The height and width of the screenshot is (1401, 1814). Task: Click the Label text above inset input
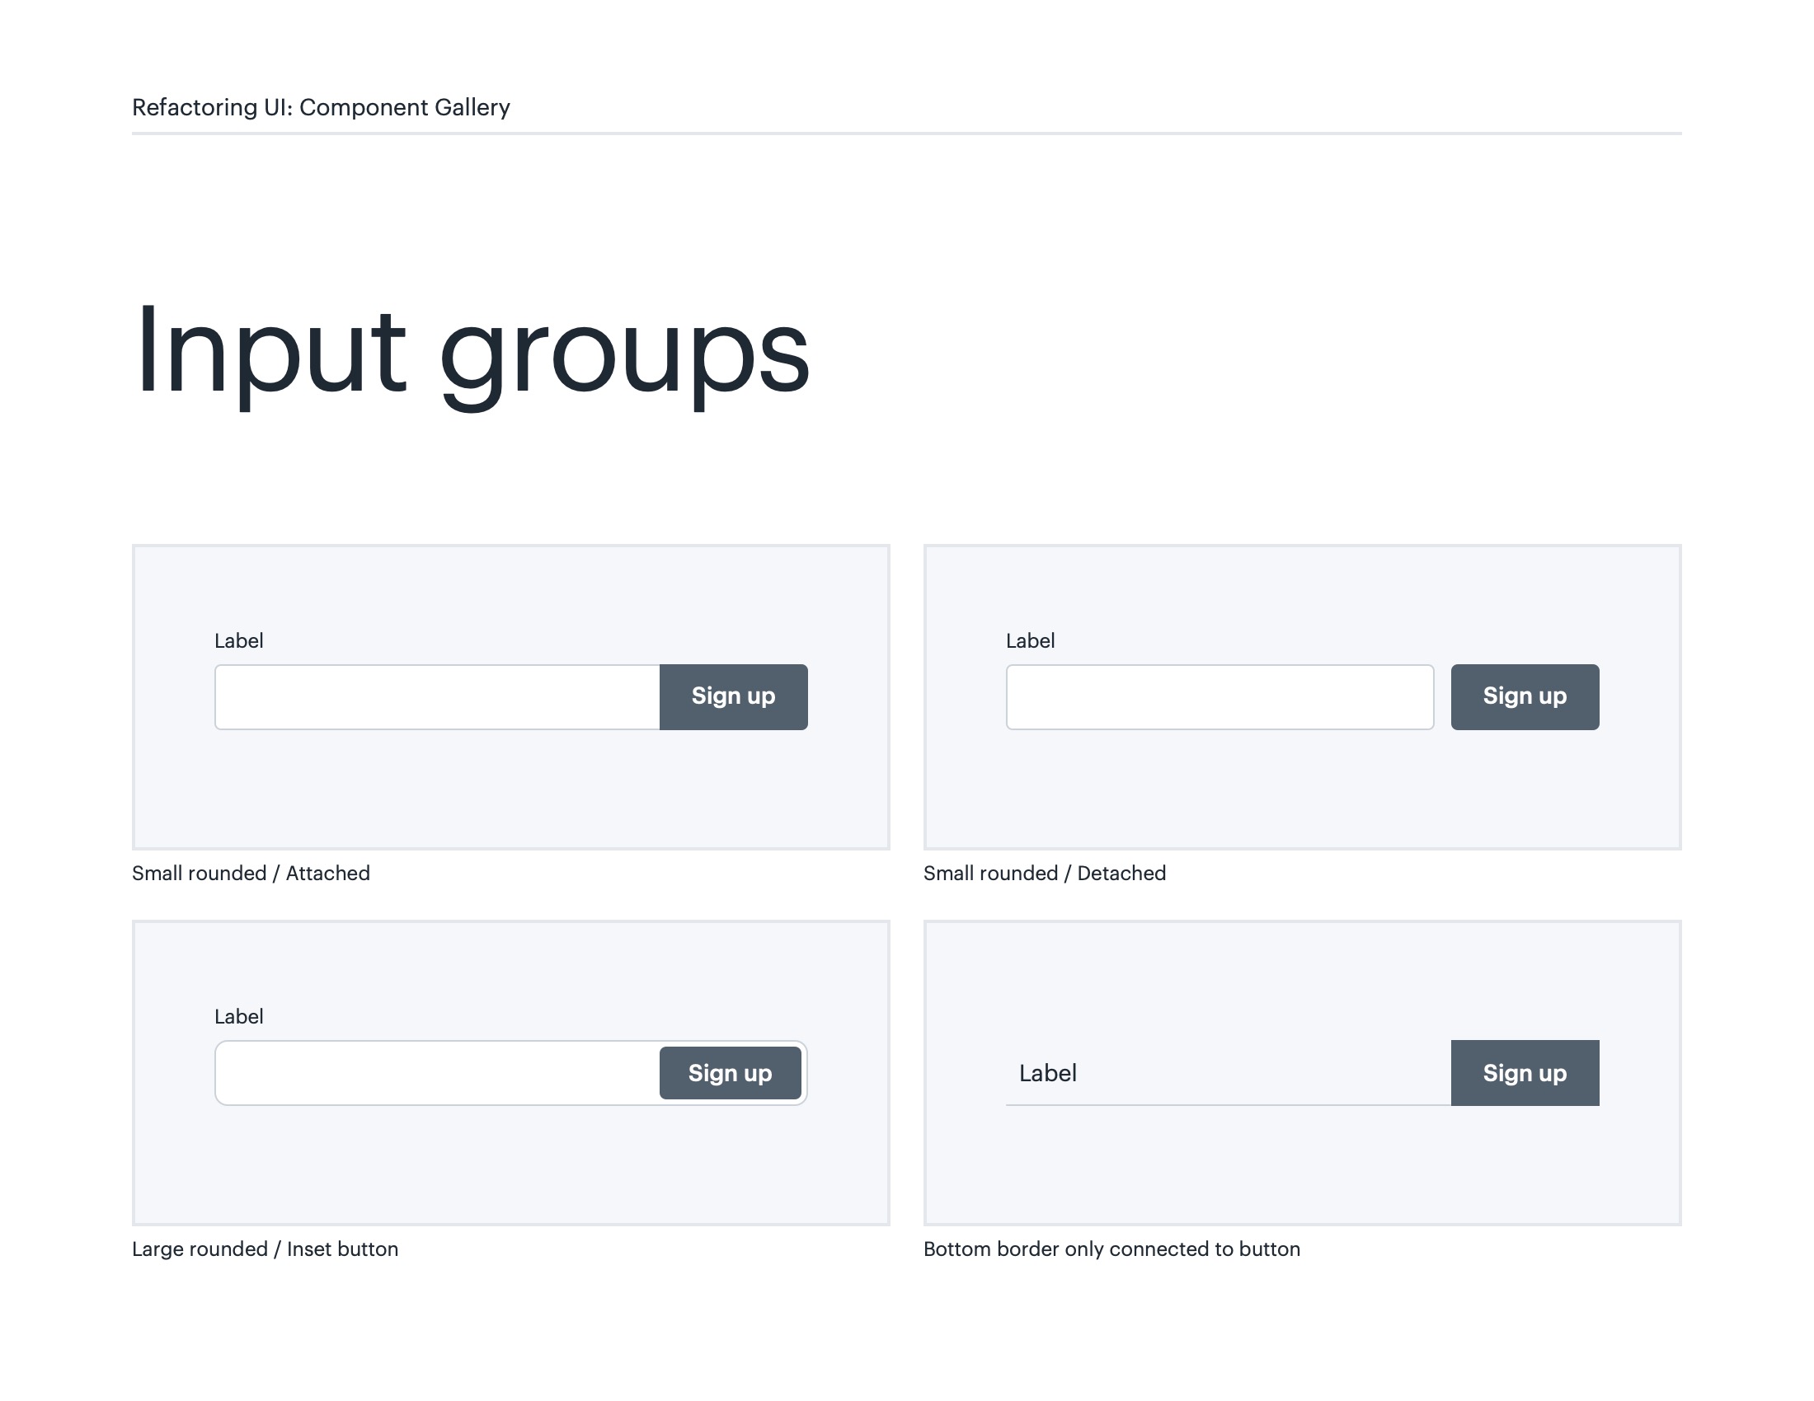238,1017
